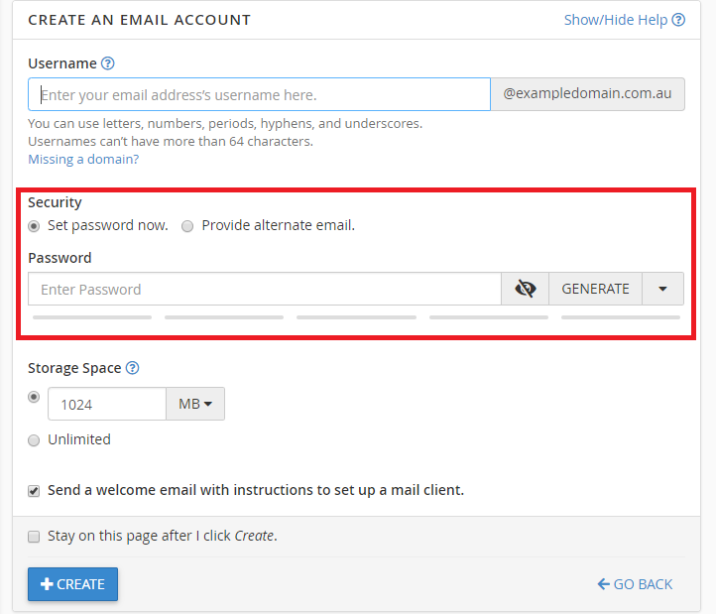
Task: Expand the Generate password options arrow
Action: pos(663,290)
